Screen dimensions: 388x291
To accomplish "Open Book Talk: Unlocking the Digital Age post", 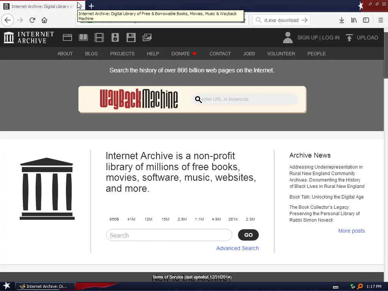I will 326,197.
